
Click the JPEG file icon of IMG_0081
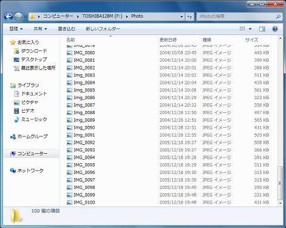pos(69,61)
